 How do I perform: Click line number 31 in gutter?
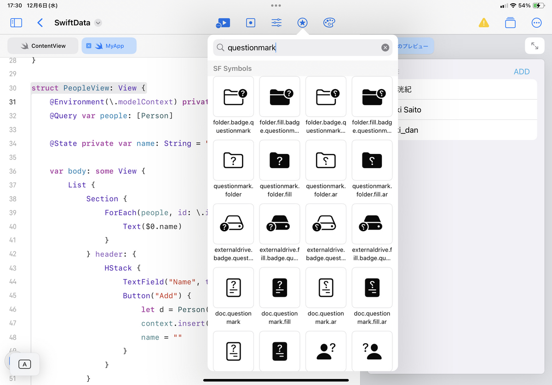click(x=12, y=102)
